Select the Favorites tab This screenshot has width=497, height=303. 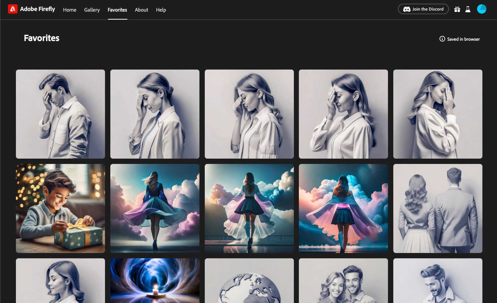[x=117, y=10]
